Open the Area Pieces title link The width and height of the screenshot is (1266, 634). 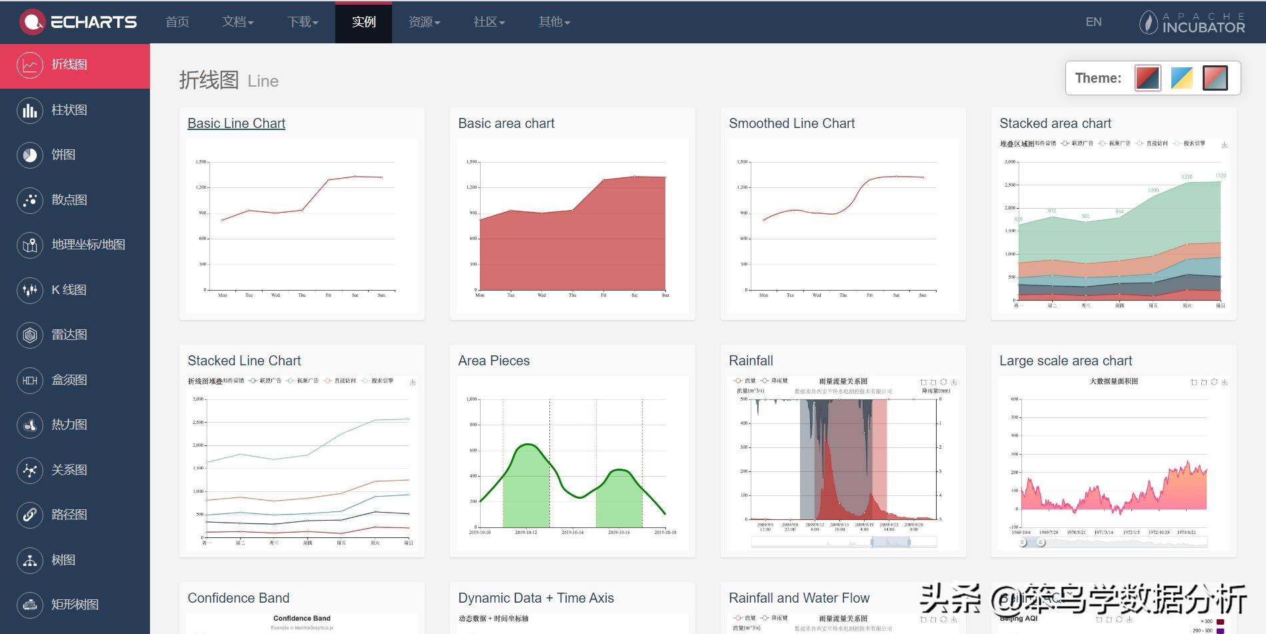click(494, 361)
